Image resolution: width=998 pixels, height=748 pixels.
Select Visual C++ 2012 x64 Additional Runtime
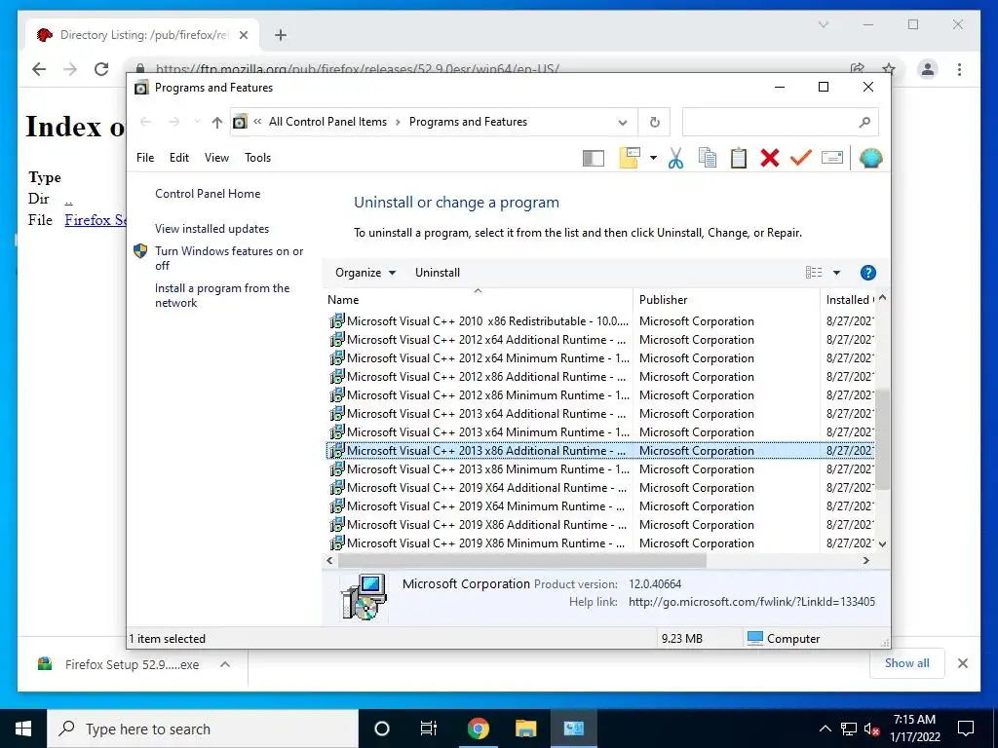click(600, 340)
